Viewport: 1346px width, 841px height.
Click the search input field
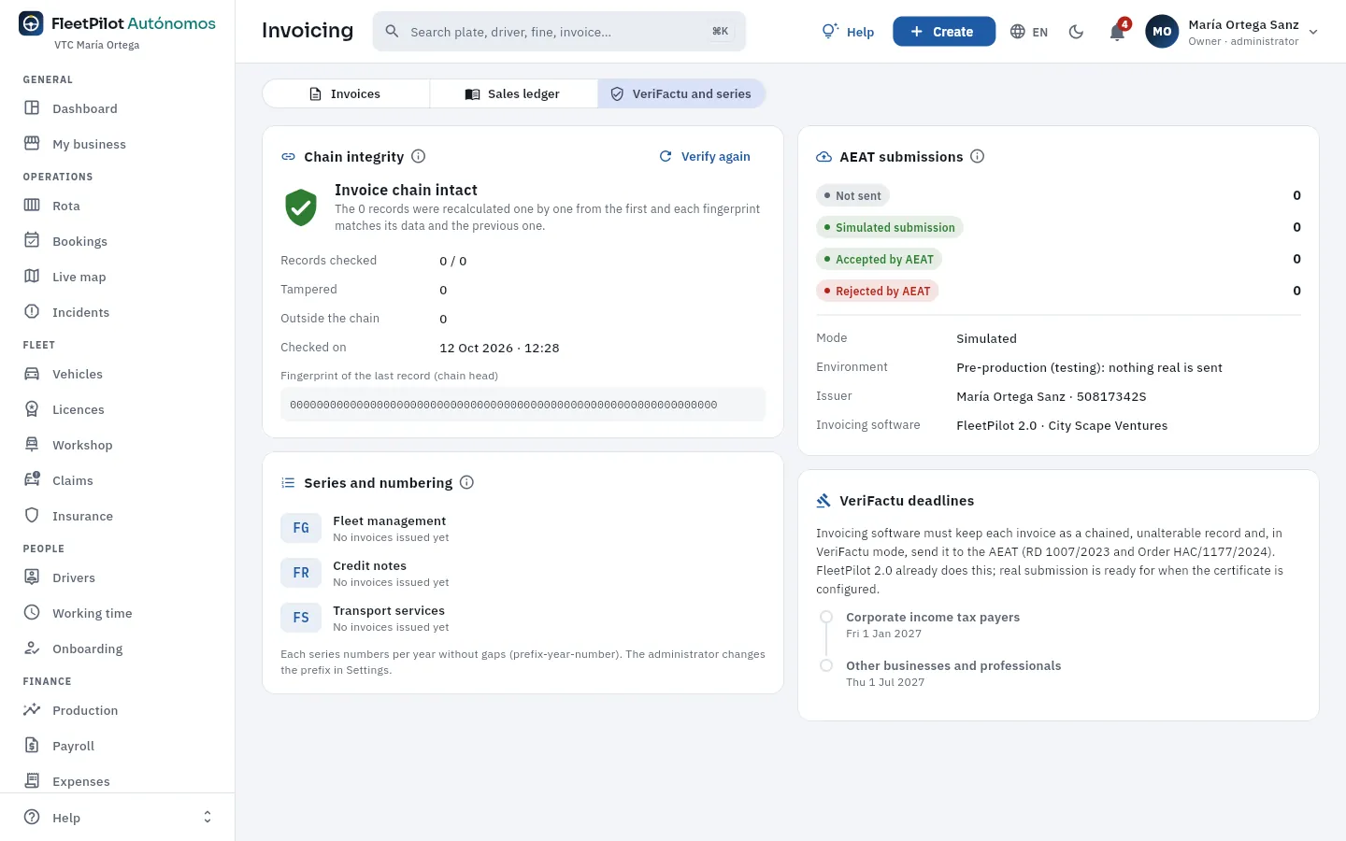(559, 32)
